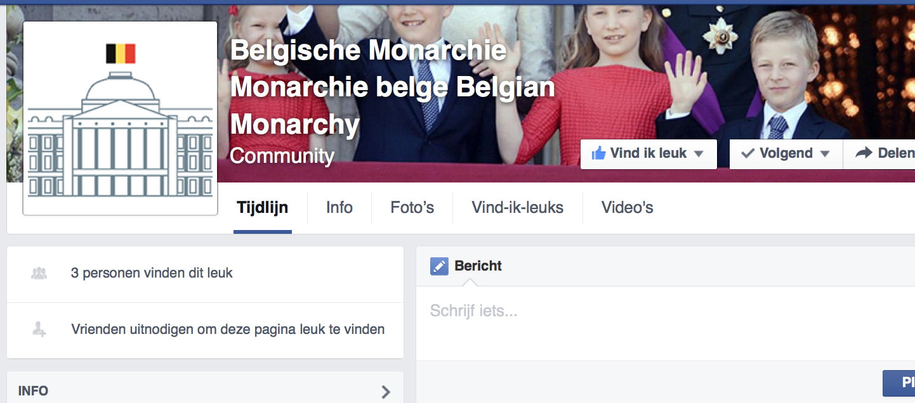Go to the Vind-ik-leuks tab
This screenshot has height=403, width=915.
(x=518, y=207)
